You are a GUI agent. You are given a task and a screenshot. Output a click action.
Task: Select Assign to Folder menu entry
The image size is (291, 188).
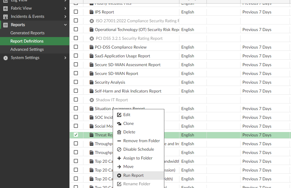139,158
